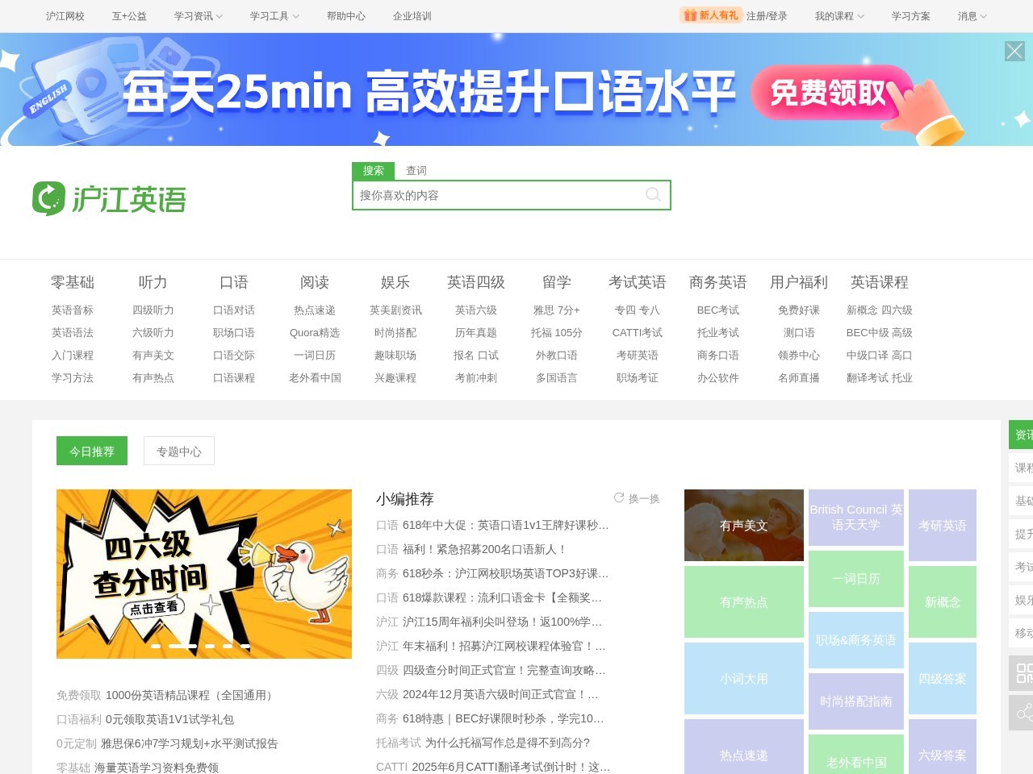
Task: Click the refresh icon beside 换一换
Action: (619, 497)
